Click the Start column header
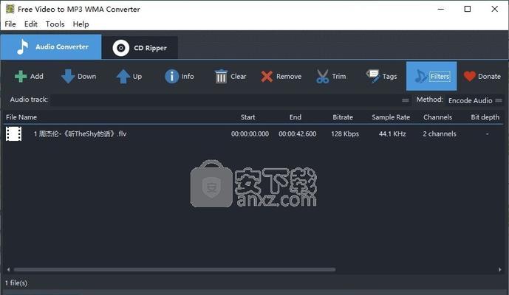 [x=247, y=117]
